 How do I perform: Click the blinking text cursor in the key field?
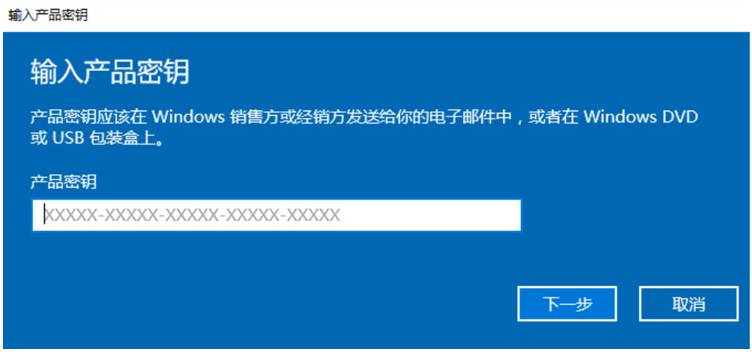45,215
